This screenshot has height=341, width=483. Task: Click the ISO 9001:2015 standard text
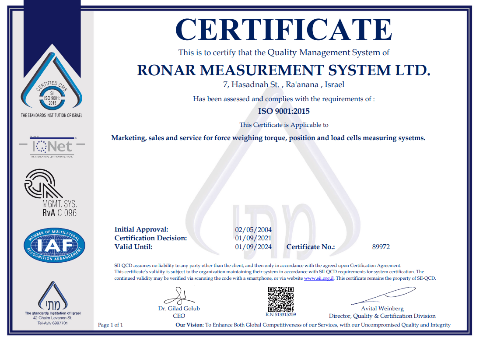pos(283,111)
